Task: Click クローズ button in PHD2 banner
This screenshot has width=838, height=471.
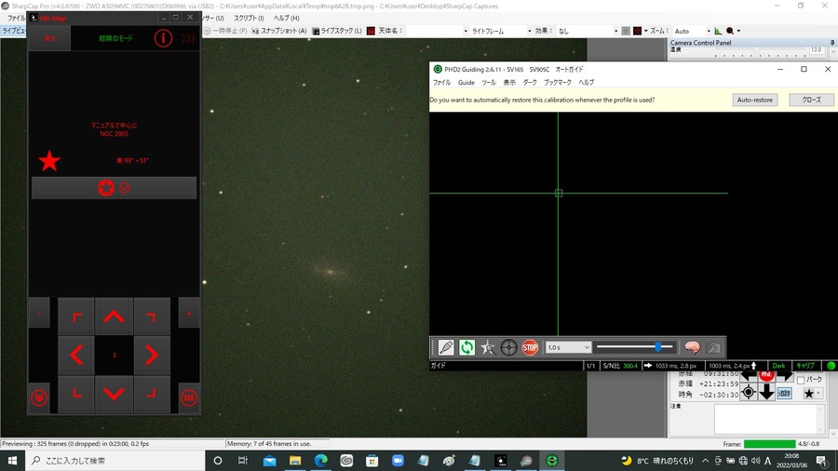Action: click(811, 100)
